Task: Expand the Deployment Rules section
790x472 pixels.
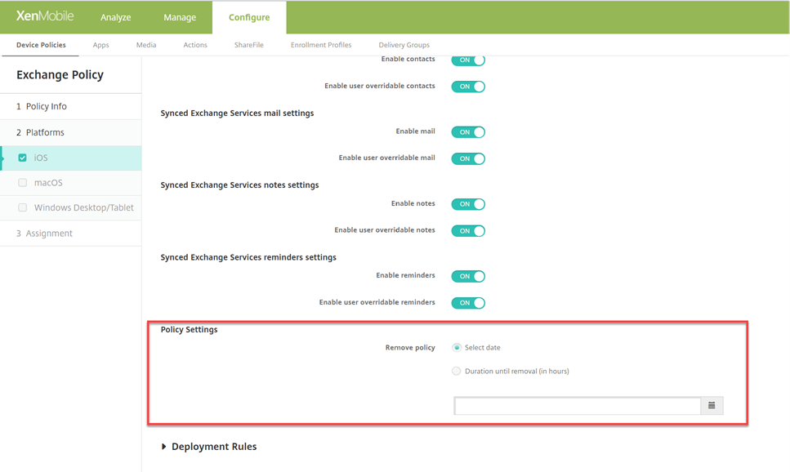Action: [209, 447]
